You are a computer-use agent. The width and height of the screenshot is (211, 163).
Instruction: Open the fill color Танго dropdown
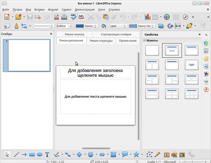point(142,26)
